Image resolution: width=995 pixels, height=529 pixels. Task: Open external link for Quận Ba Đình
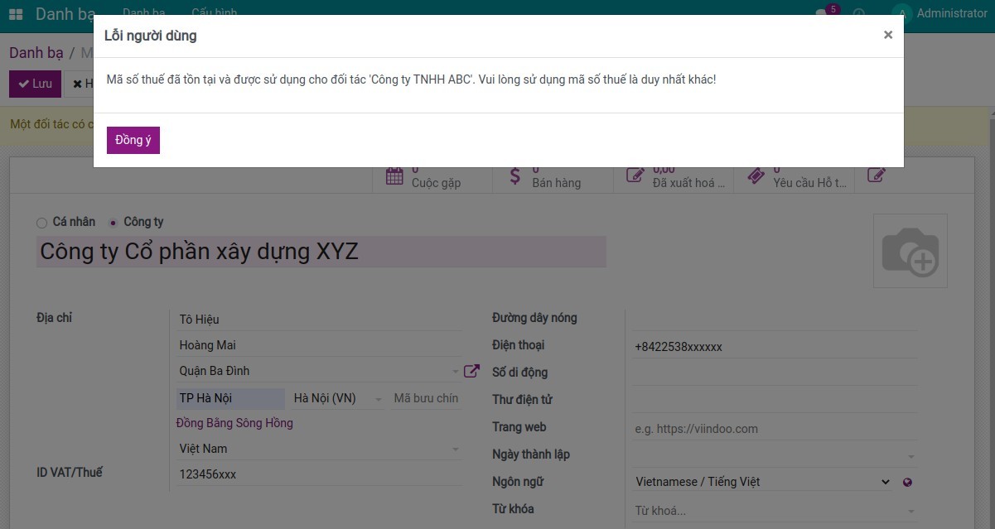[x=471, y=371]
